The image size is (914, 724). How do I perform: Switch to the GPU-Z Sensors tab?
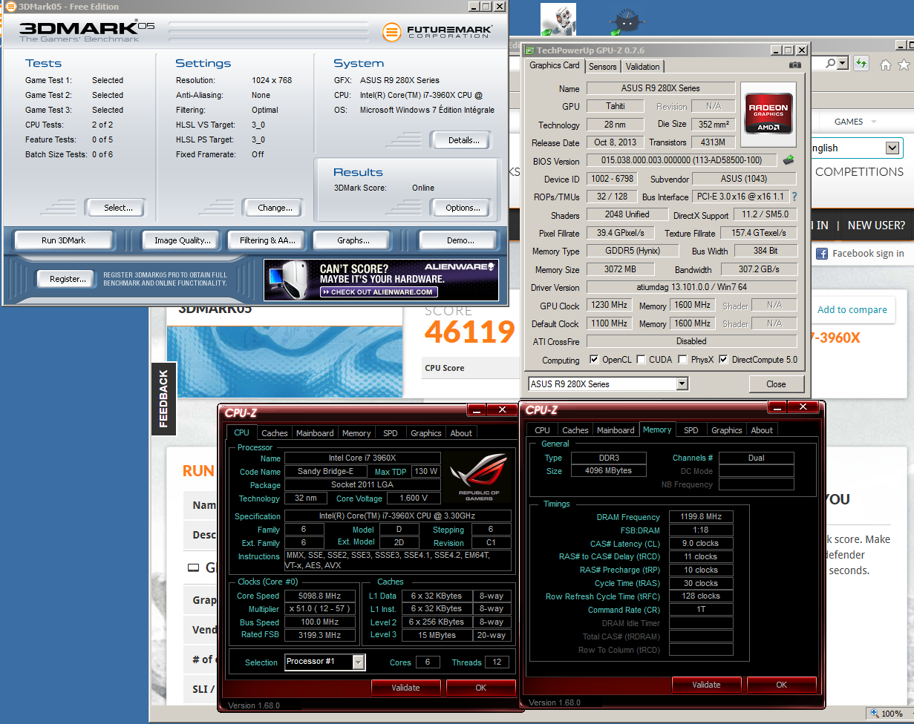602,67
